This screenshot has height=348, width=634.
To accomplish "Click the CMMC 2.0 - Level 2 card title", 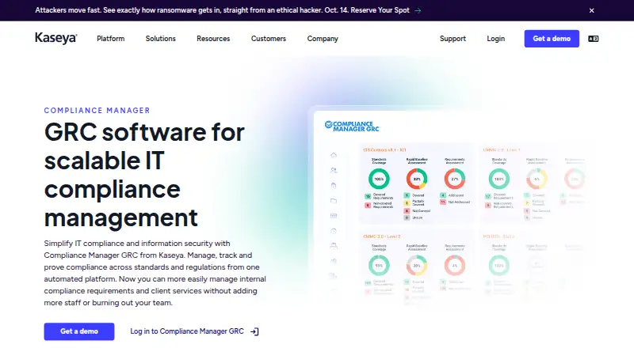I will pos(382,236).
